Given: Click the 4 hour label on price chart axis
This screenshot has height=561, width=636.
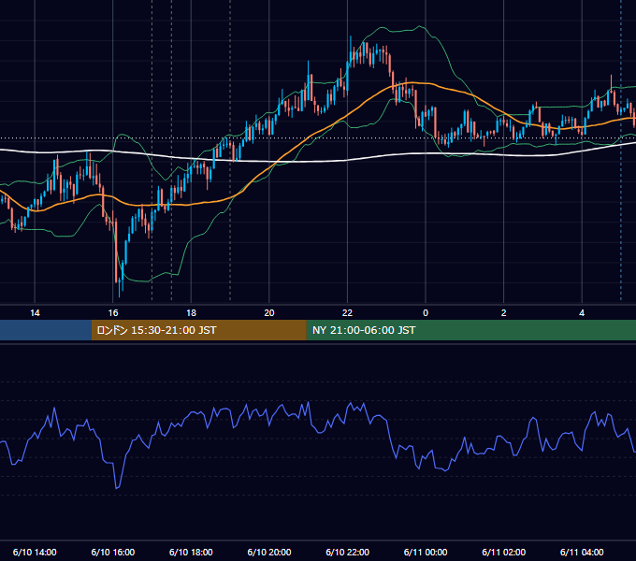Looking at the screenshot, I should pyautogui.click(x=582, y=313).
